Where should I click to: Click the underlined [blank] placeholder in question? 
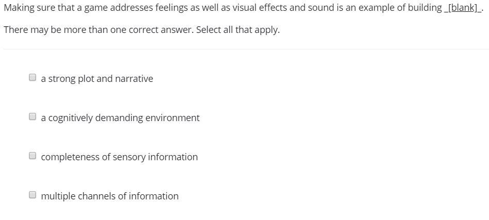[463, 8]
